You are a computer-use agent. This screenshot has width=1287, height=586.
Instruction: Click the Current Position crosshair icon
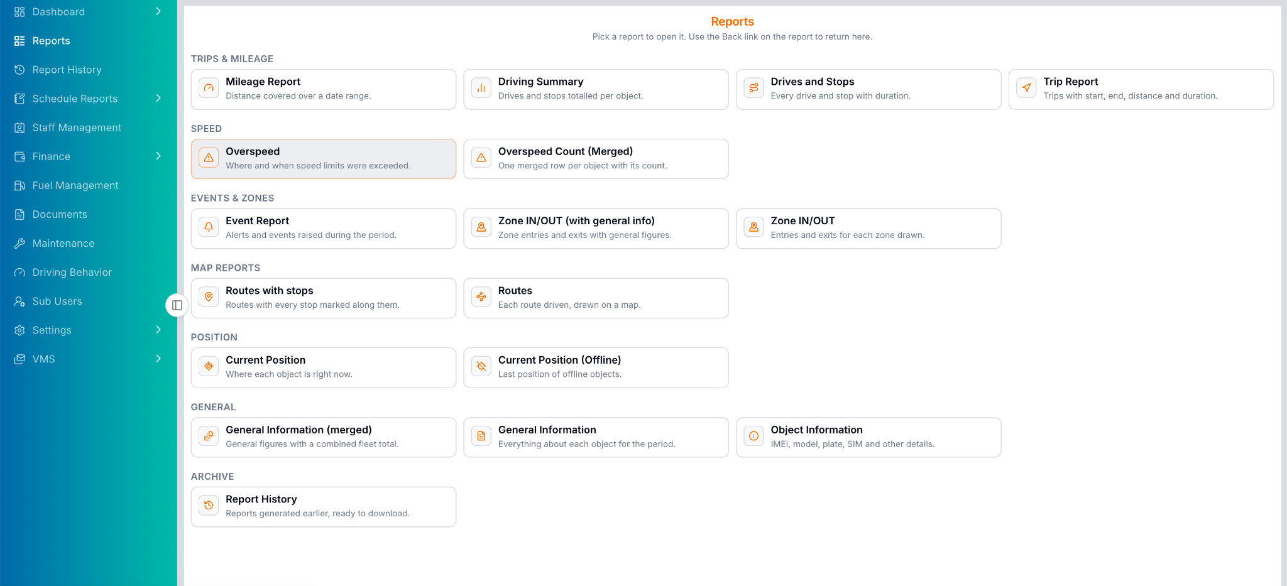pos(209,366)
